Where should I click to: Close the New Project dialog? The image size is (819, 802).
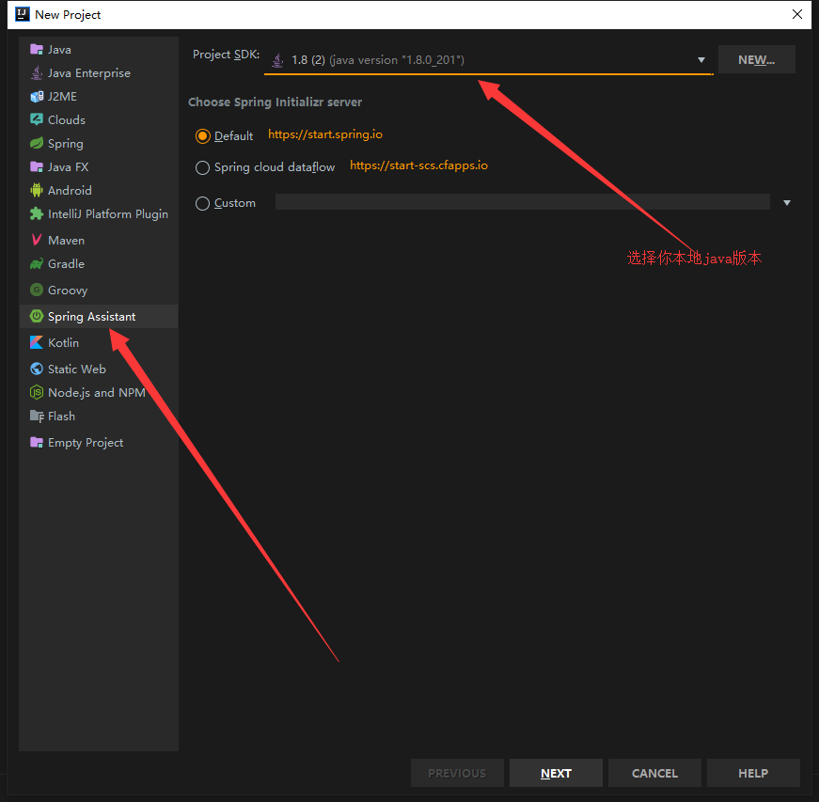pos(797,14)
